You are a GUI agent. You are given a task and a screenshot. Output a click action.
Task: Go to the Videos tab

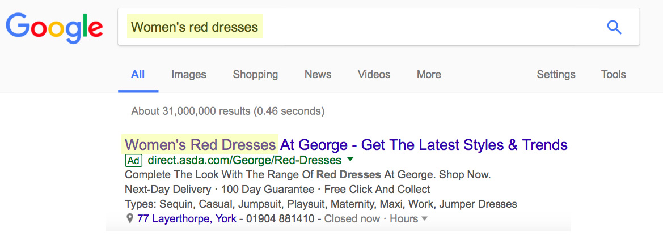(374, 75)
